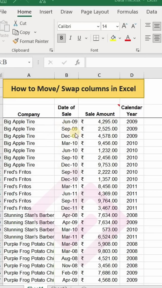
Task: Activate the Format Painter brush
Action: pos(16,41)
